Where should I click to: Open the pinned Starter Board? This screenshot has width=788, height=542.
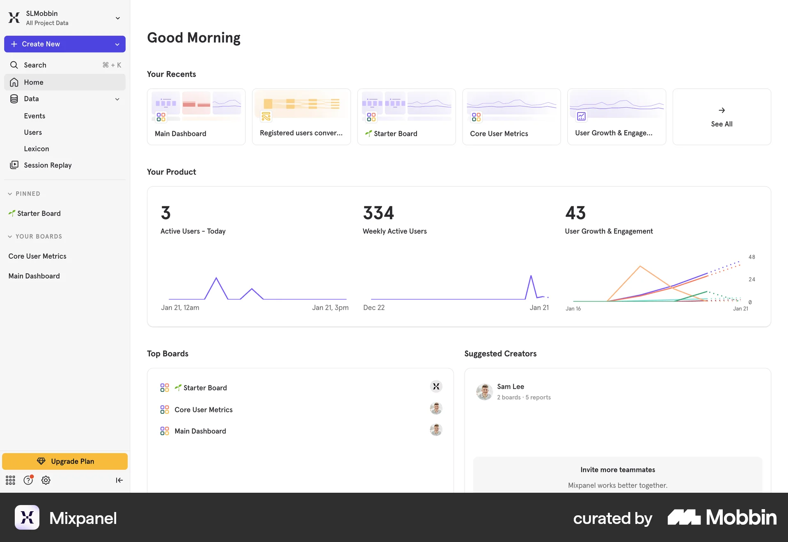[x=39, y=213]
